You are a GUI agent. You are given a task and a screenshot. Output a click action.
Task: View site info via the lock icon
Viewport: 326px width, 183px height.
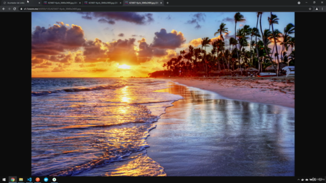click(21, 9)
